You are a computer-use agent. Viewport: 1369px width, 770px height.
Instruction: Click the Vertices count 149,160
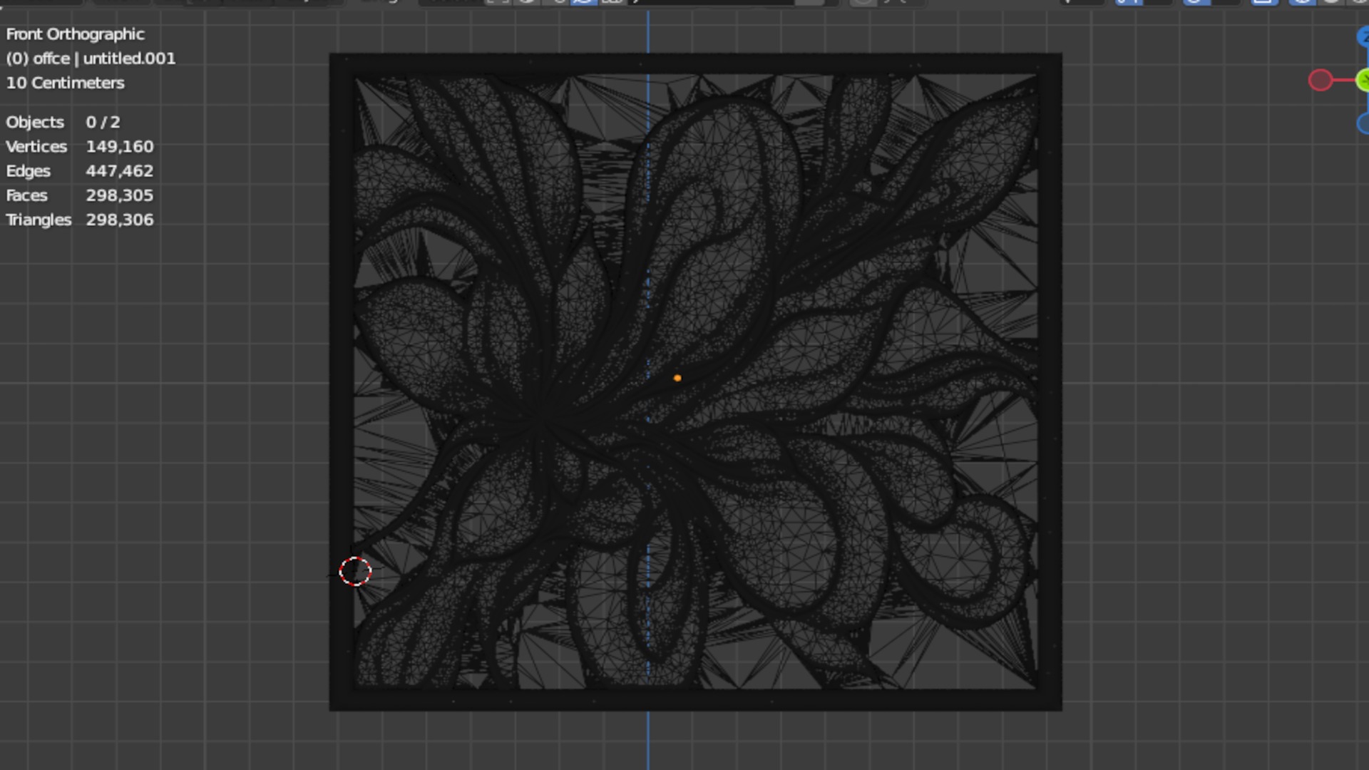point(119,146)
